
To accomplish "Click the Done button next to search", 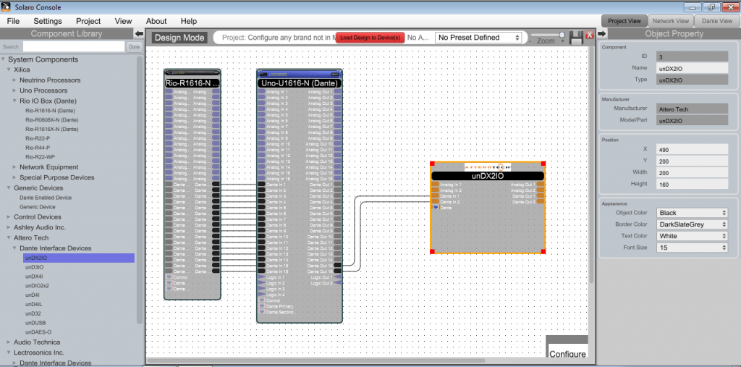I will point(134,47).
